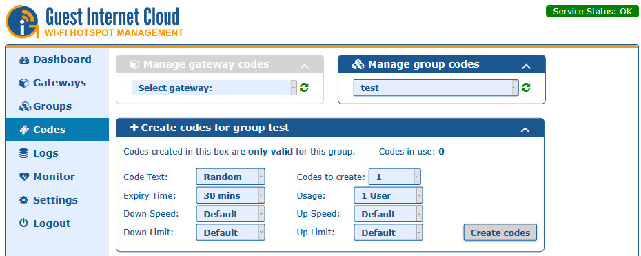Click the Create codes button

[x=500, y=233]
